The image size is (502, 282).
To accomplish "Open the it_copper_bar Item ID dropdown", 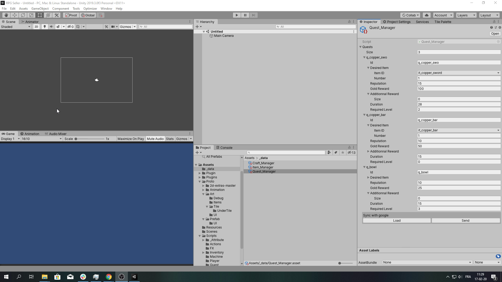I will 459,130.
